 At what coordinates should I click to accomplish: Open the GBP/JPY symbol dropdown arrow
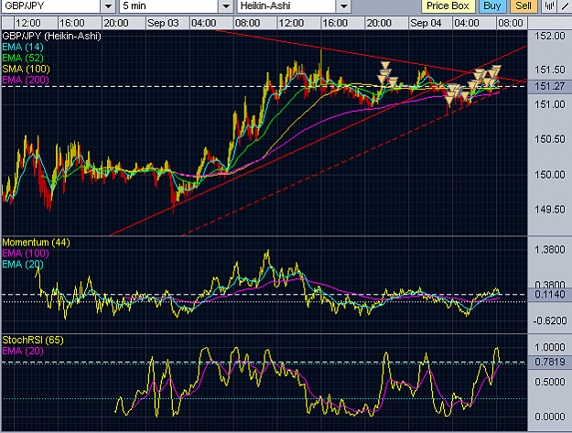pyautogui.click(x=108, y=6)
